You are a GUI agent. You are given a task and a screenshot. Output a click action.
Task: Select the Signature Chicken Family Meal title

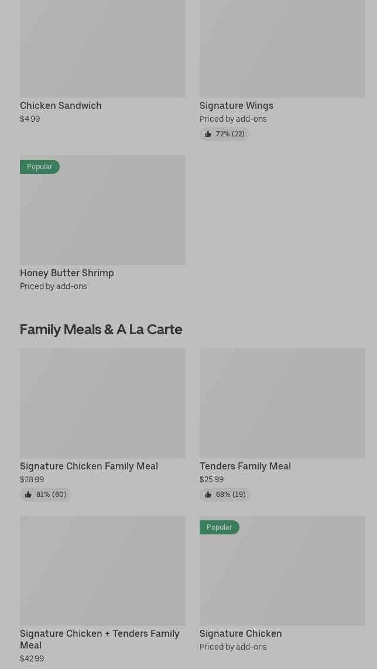[x=89, y=466]
